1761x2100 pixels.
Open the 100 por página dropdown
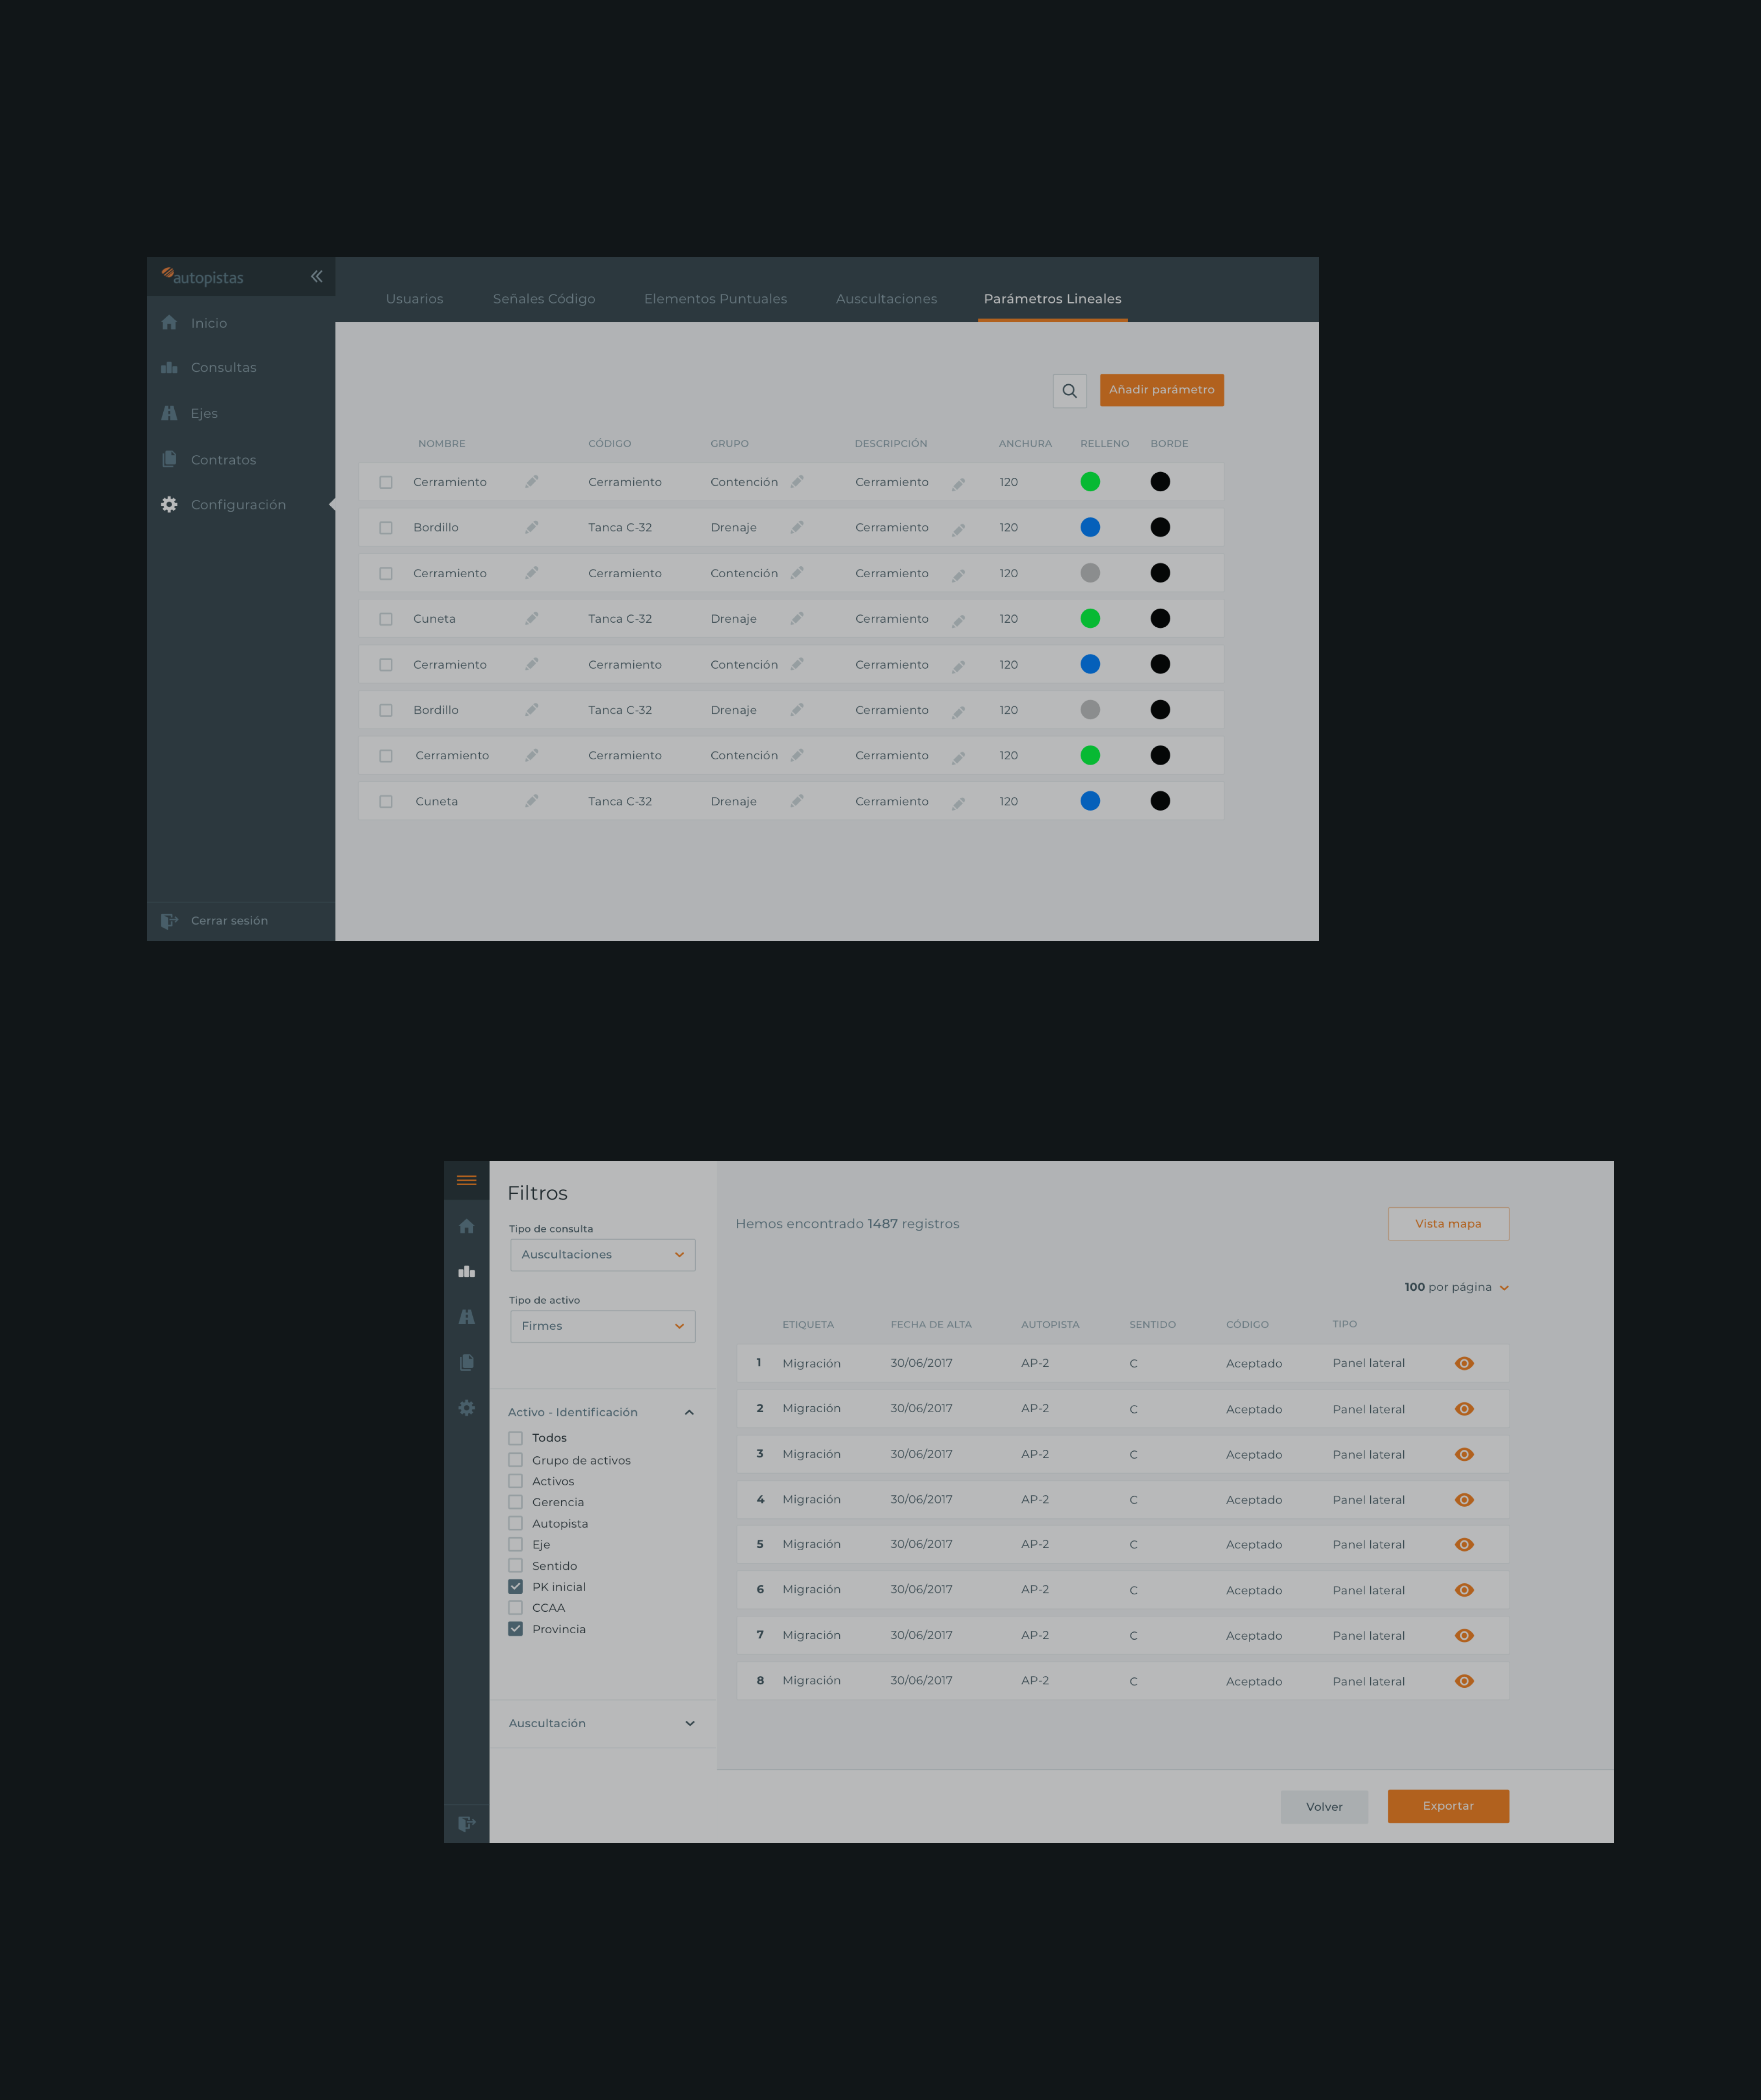pos(1456,1287)
